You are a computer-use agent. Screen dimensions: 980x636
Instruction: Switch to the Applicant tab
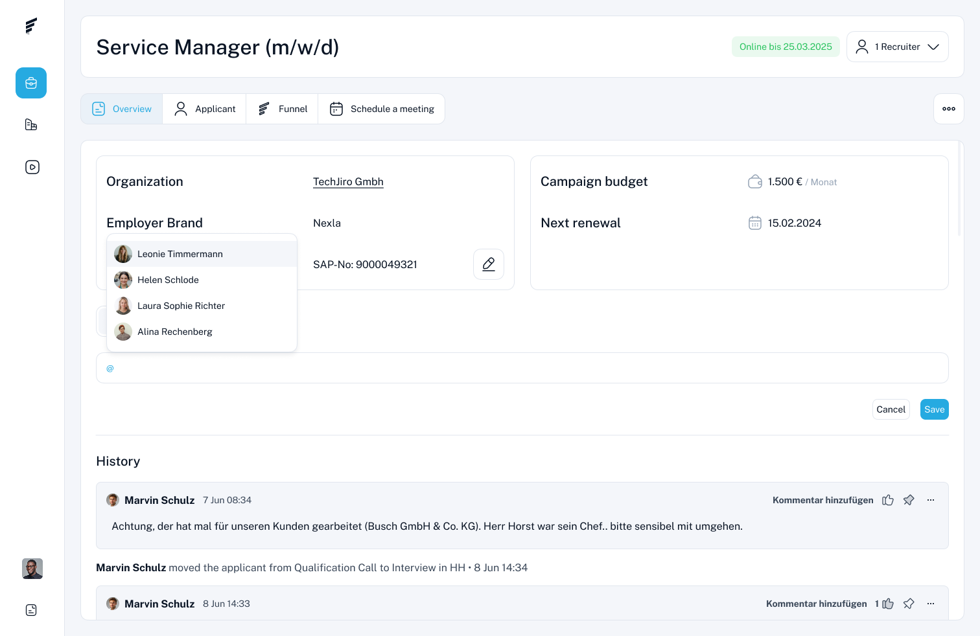coord(205,109)
